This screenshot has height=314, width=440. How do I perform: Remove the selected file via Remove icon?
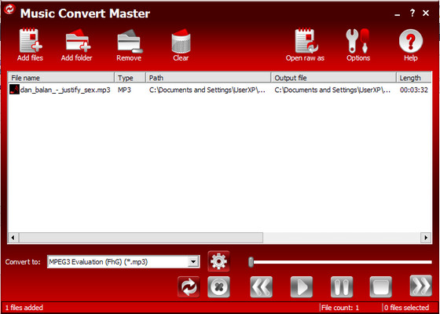pyautogui.click(x=129, y=41)
